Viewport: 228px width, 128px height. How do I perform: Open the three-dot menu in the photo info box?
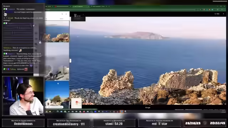(x=83, y=15)
